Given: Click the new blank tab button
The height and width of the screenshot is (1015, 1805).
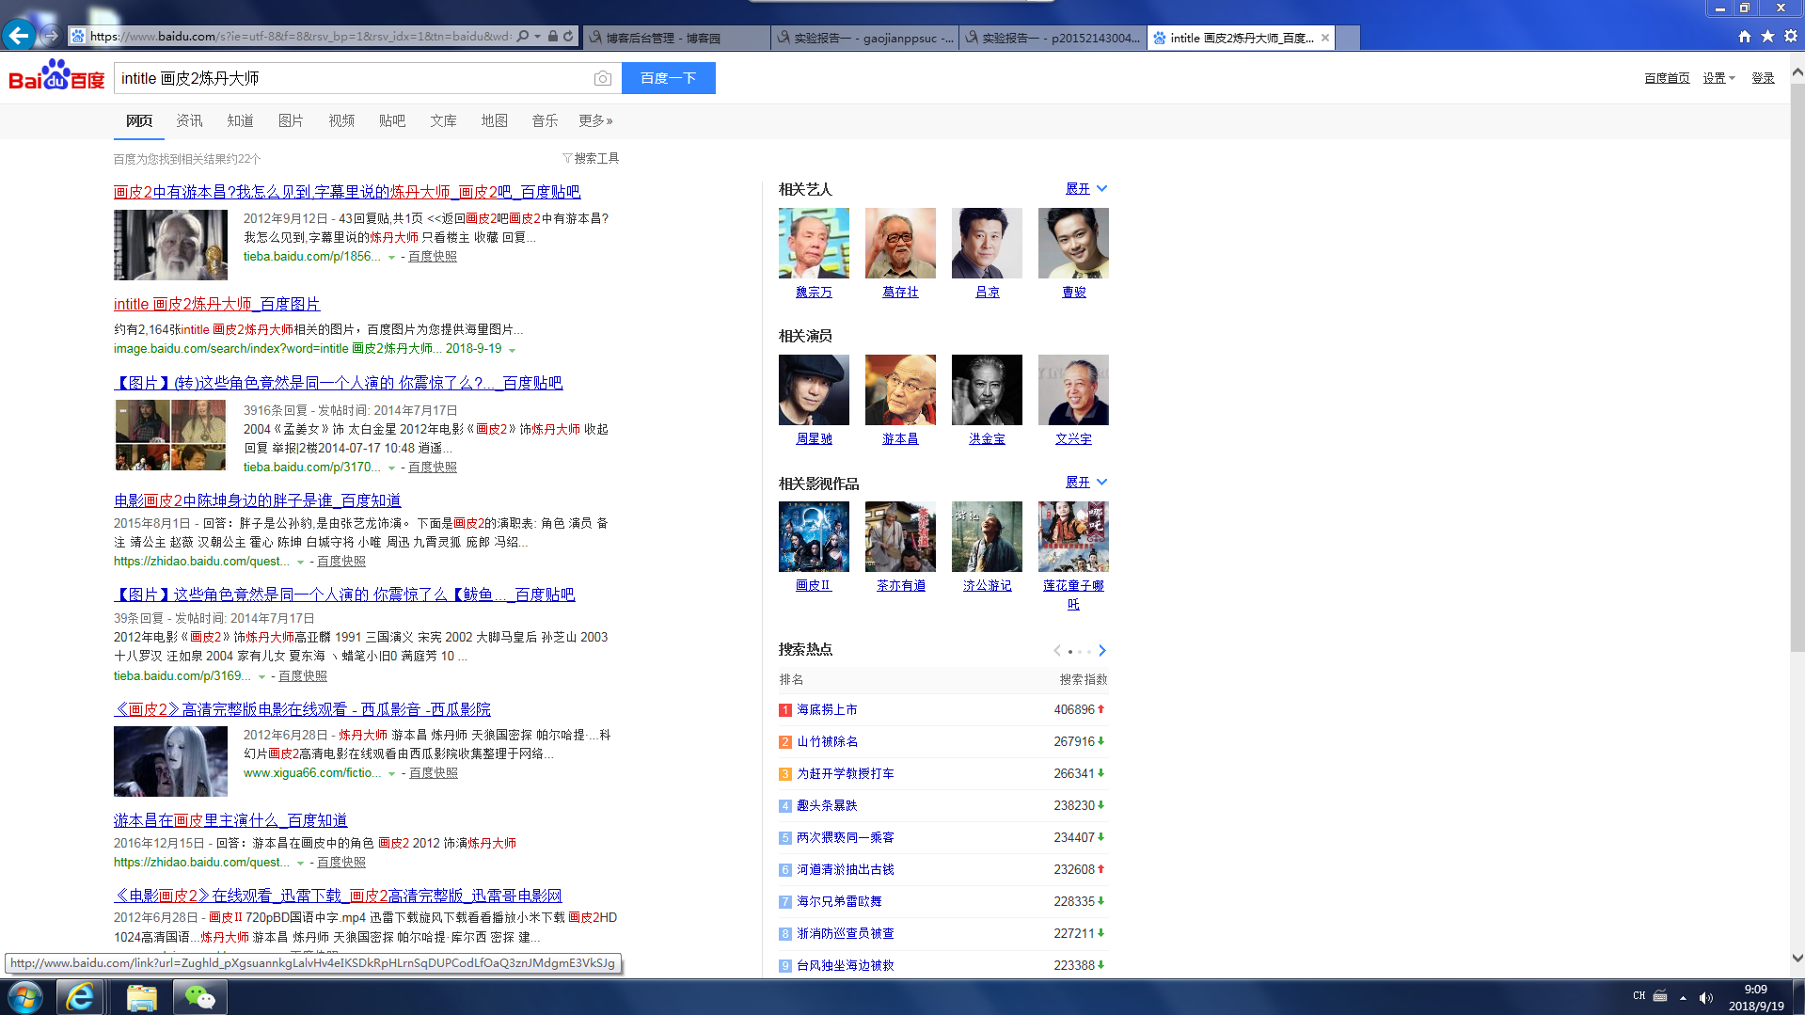Looking at the screenshot, I should coord(1348,38).
